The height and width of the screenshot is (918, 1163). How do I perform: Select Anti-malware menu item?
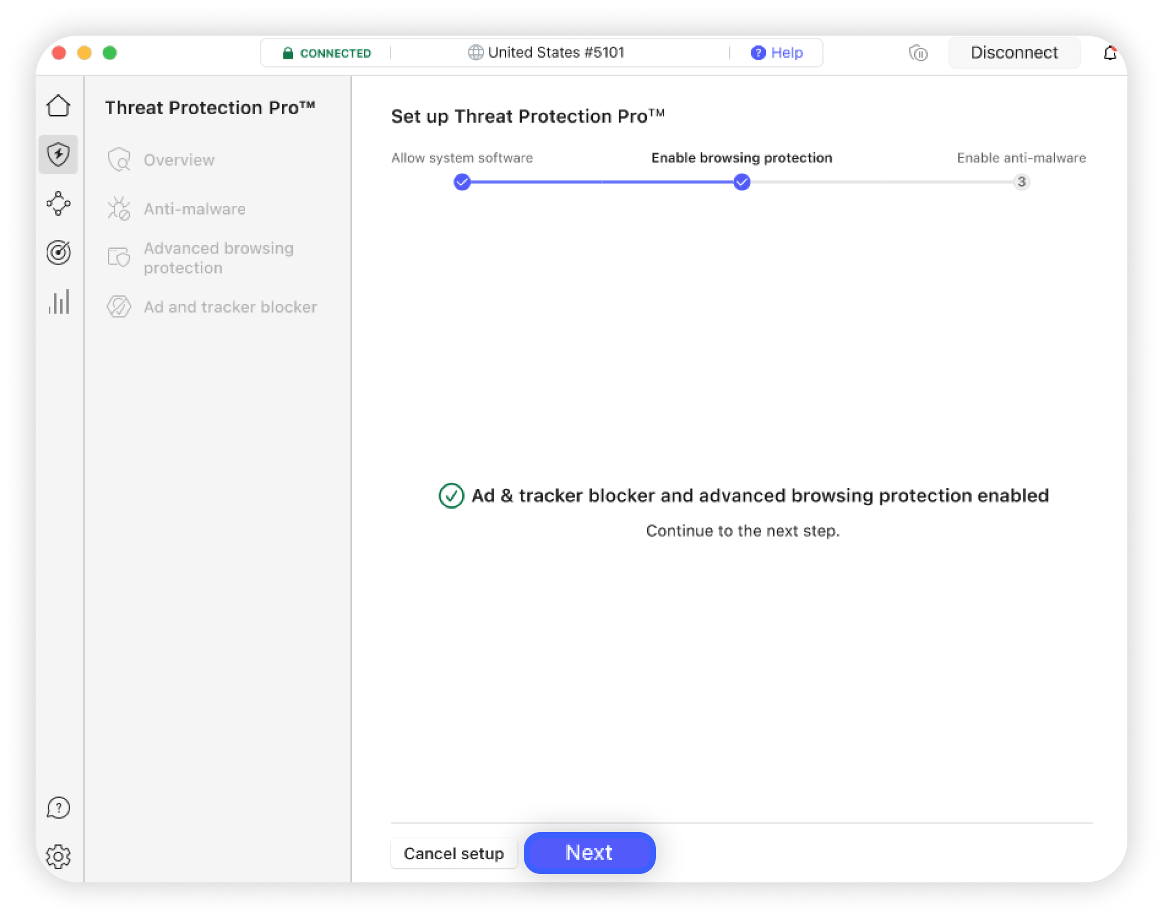(194, 209)
